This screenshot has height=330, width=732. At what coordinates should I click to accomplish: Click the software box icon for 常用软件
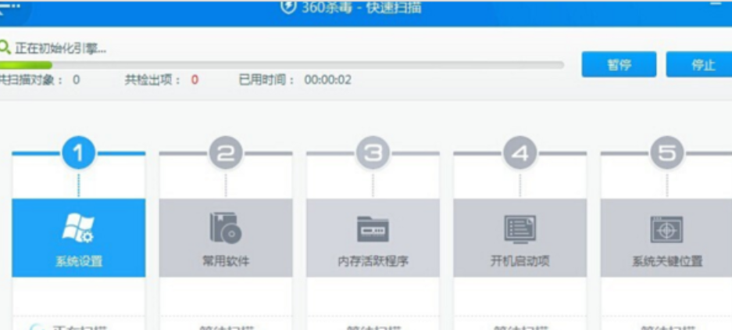[x=225, y=228]
